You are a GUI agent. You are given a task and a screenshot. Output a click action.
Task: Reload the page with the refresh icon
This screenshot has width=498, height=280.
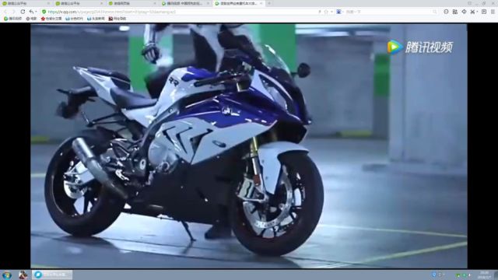tap(23, 12)
